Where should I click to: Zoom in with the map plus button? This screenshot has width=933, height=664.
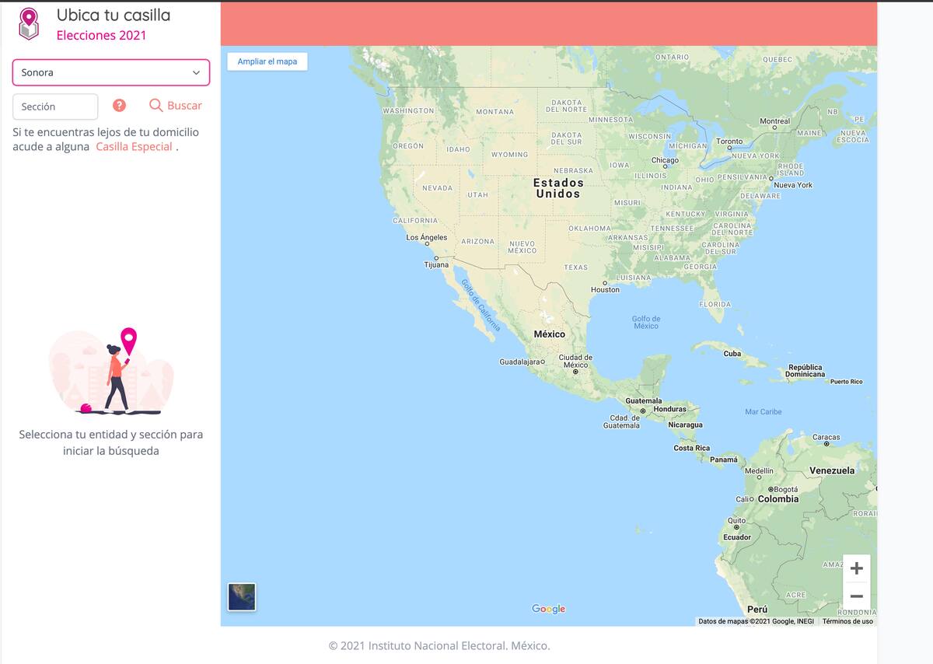(x=856, y=568)
